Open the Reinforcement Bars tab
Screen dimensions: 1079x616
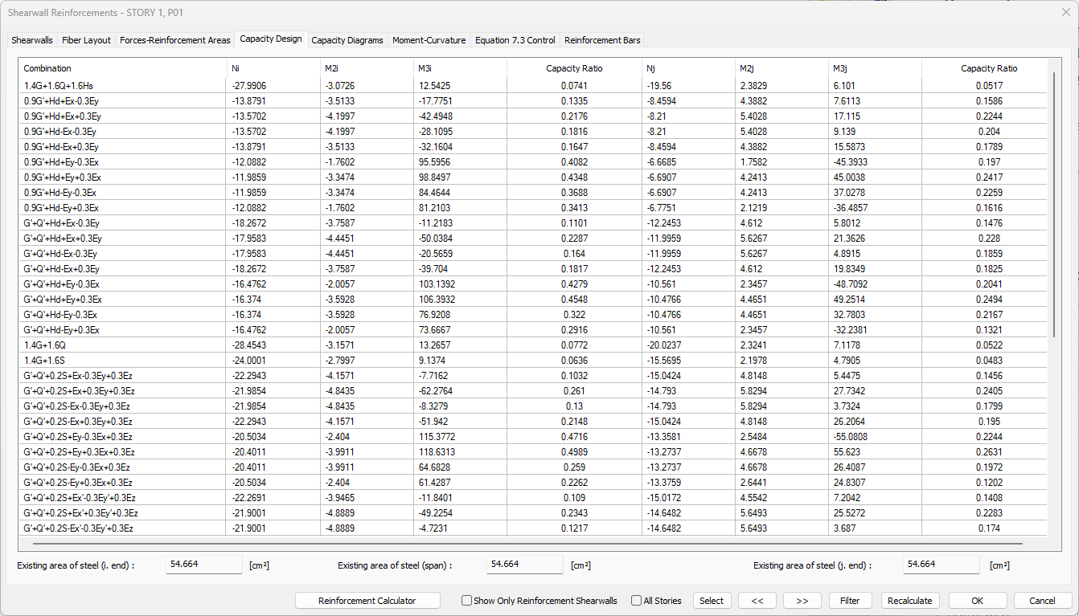601,40
